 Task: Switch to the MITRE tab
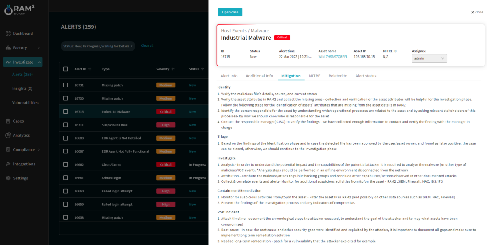(314, 76)
